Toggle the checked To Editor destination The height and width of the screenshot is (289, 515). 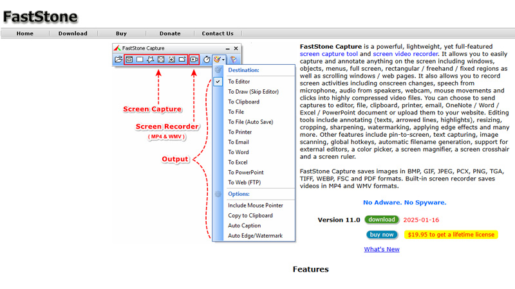click(238, 82)
